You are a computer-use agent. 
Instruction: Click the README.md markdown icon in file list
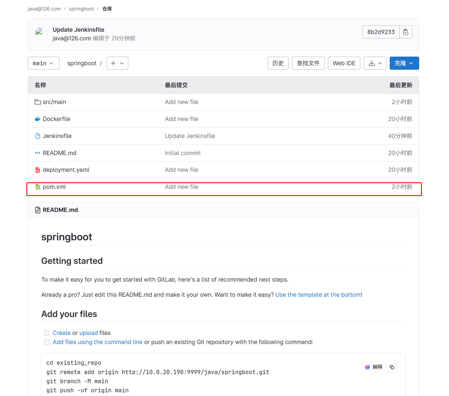(x=38, y=153)
